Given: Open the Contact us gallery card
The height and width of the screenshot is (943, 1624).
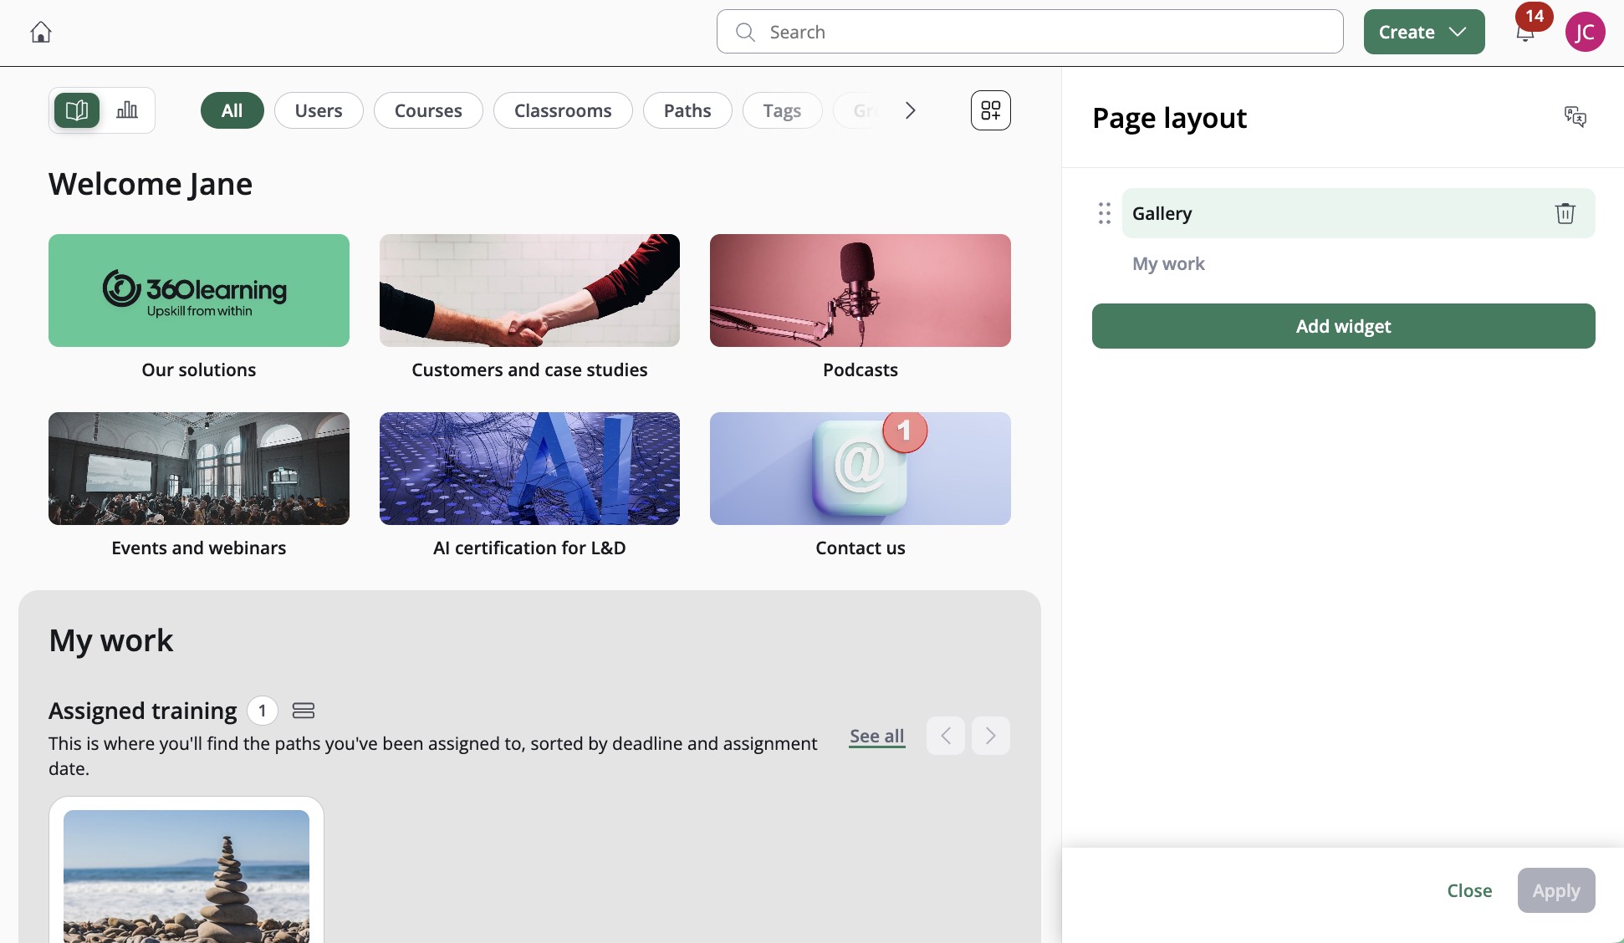Looking at the screenshot, I should [861, 468].
